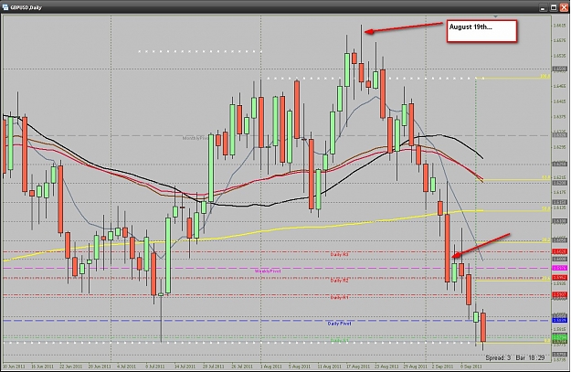Click the blue Daily Pivot price tag
The width and height of the screenshot is (571, 372).
pos(560,320)
